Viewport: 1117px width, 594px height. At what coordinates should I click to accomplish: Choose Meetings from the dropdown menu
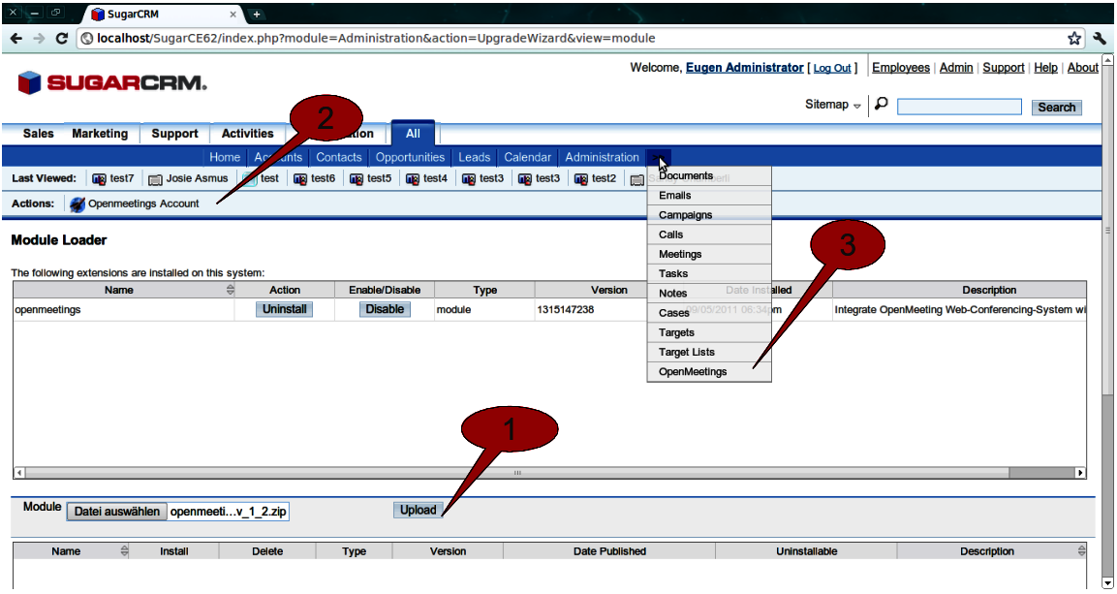[709, 254]
